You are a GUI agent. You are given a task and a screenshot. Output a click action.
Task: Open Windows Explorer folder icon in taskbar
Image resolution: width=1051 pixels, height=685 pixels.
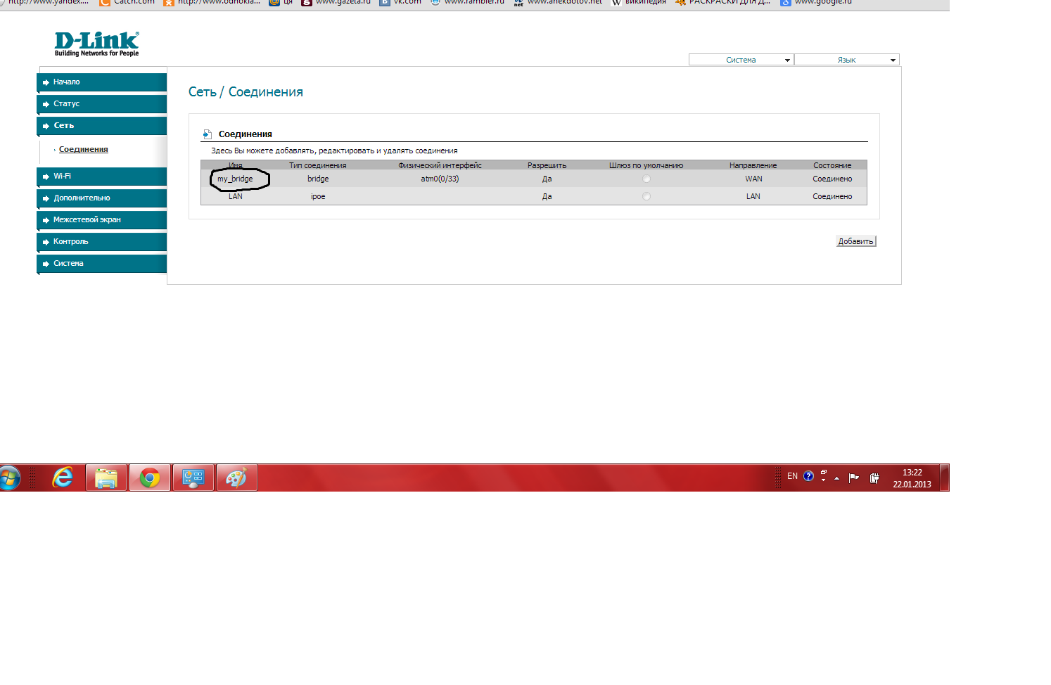[106, 478]
